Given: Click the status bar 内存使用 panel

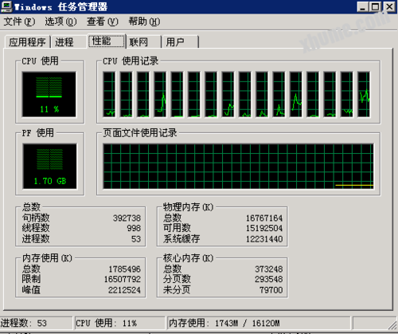Looking at the screenshot, I should [259, 323].
